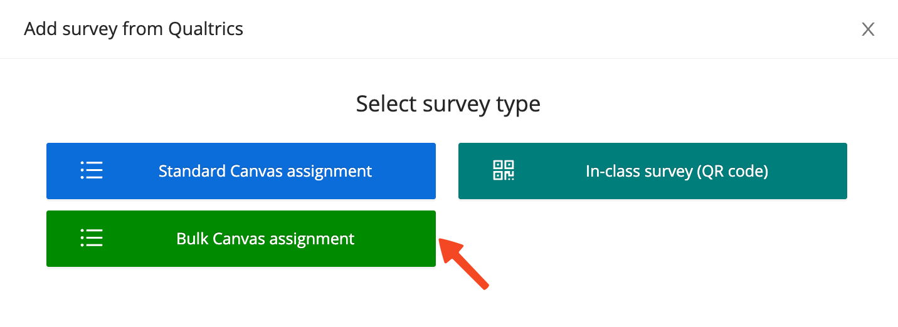Click the QR code icon
The width and height of the screenshot is (898, 327).
tap(504, 170)
